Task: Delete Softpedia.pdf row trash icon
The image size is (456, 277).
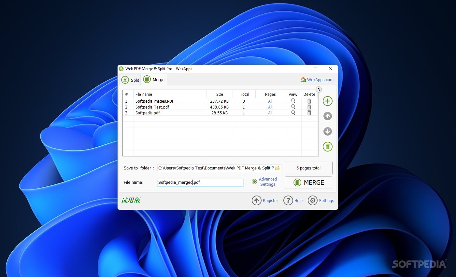Action: (309, 113)
